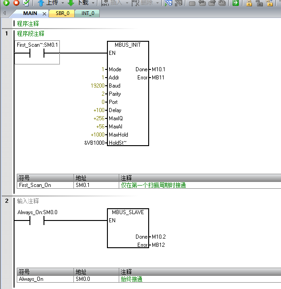Click the Download (下载) button
The width and height of the screenshot is (281, 289).
pos(78,3)
